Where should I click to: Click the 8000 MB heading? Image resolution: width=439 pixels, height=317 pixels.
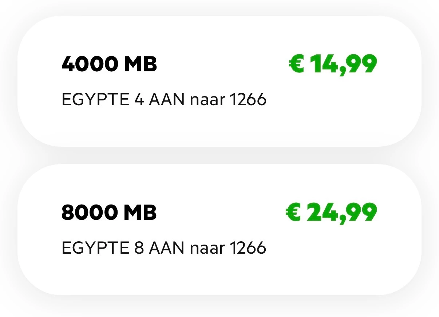[x=109, y=212]
